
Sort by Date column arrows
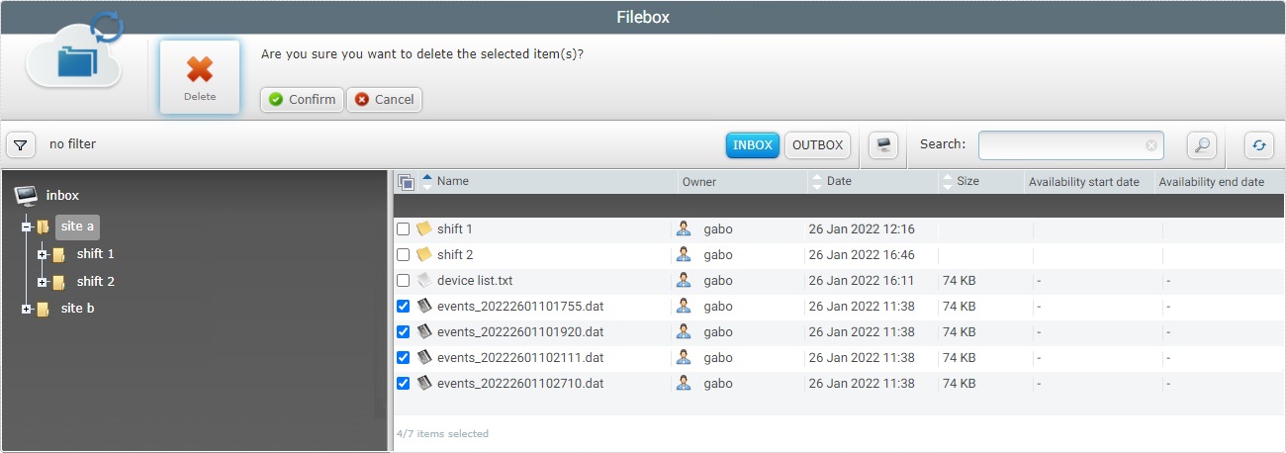817,181
